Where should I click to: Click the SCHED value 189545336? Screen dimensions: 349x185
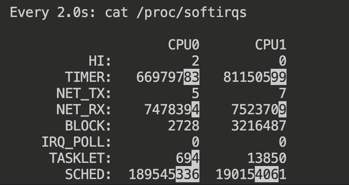pos(164,174)
